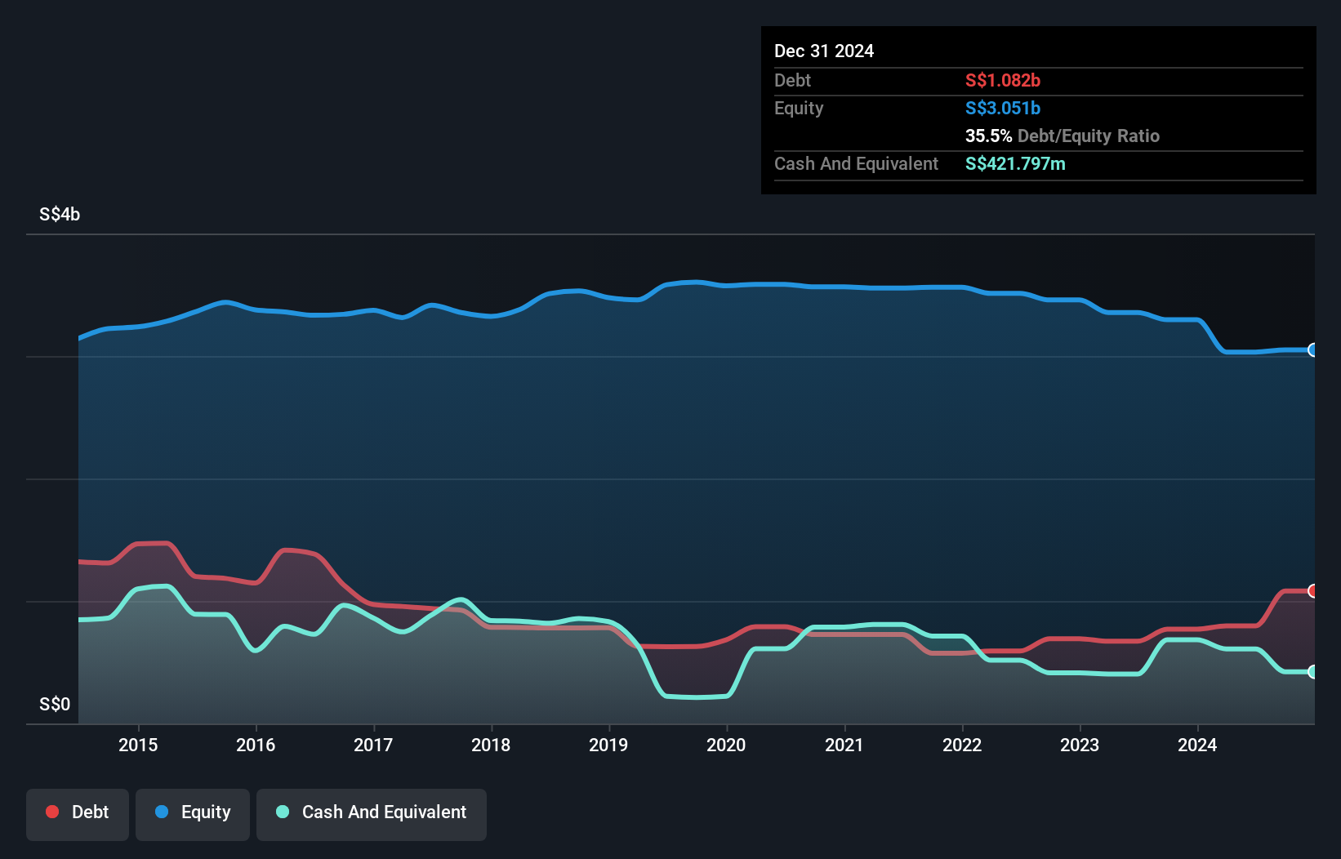Click the S$4b y-axis label

tap(60, 214)
